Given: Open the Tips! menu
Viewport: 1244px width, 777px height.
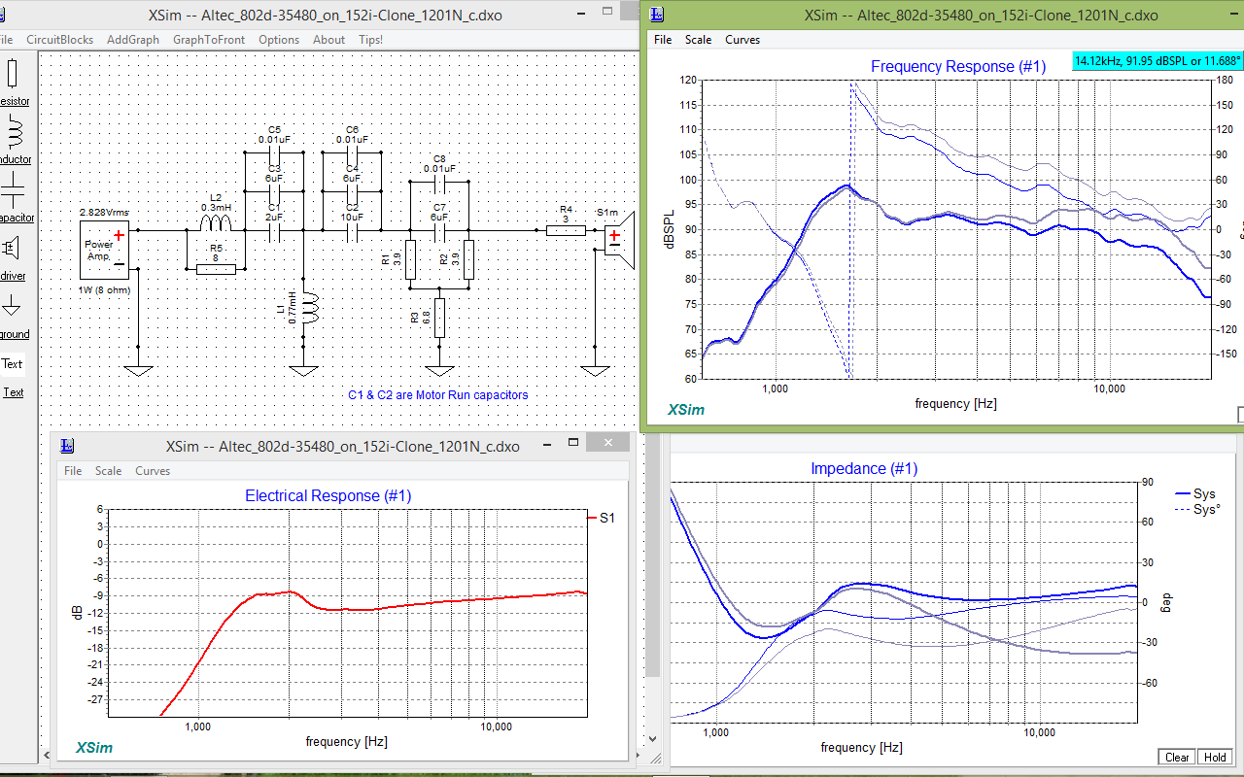Looking at the screenshot, I should tap(370, 40).
